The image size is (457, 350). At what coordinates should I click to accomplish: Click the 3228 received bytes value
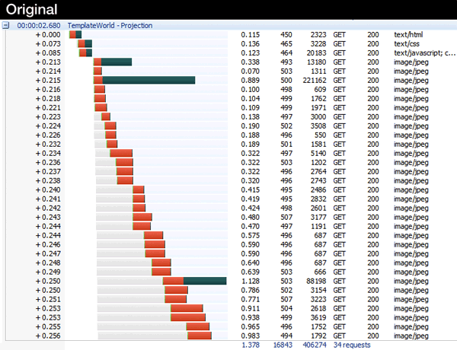click(318, 43)
